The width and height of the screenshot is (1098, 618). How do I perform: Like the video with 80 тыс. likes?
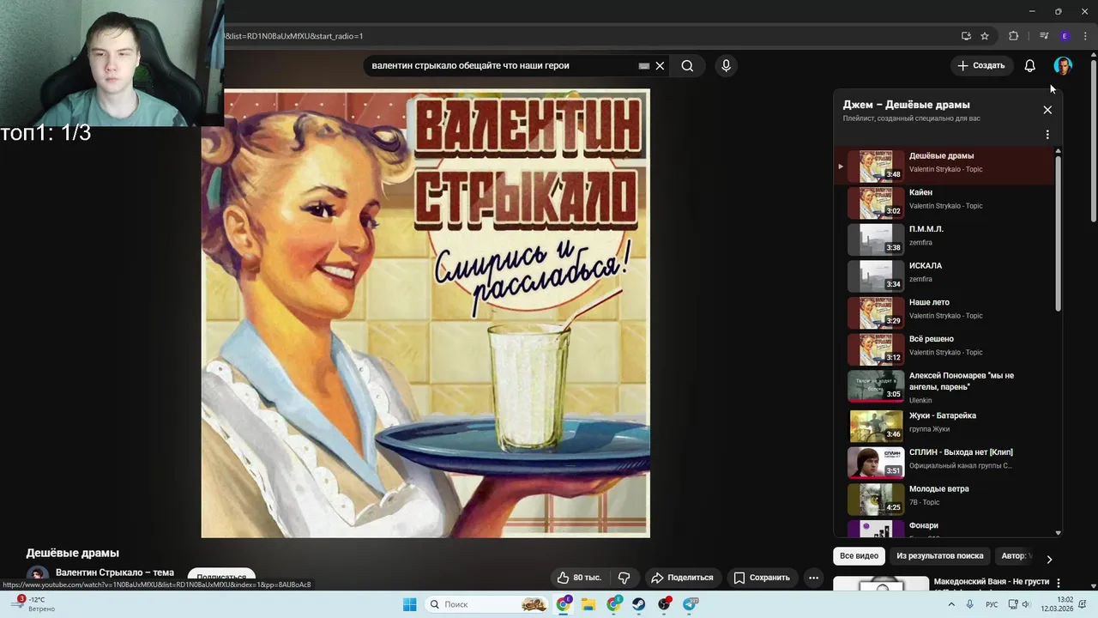579,578
